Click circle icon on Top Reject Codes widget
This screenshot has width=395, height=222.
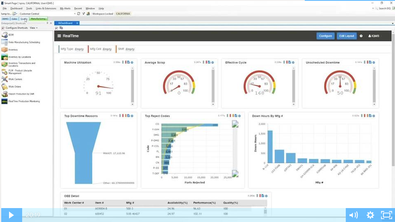(240, 116)
